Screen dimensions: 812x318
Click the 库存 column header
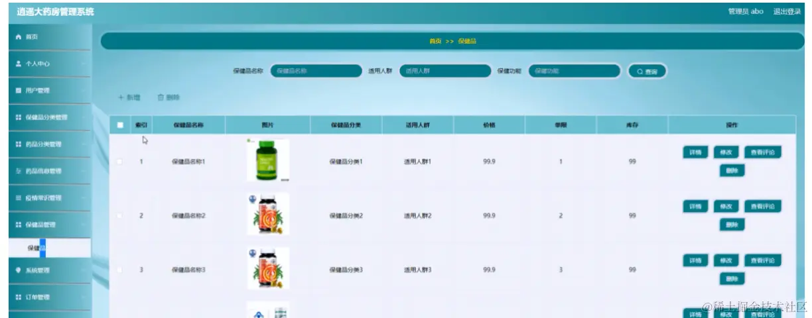(x=632, y=125)
